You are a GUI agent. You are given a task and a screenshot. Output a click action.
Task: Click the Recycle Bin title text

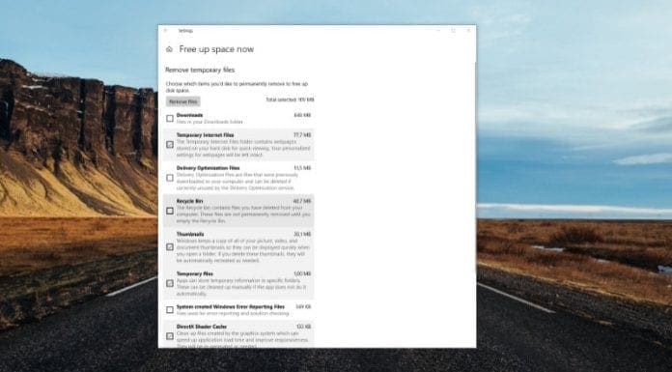tap(189, 201)
